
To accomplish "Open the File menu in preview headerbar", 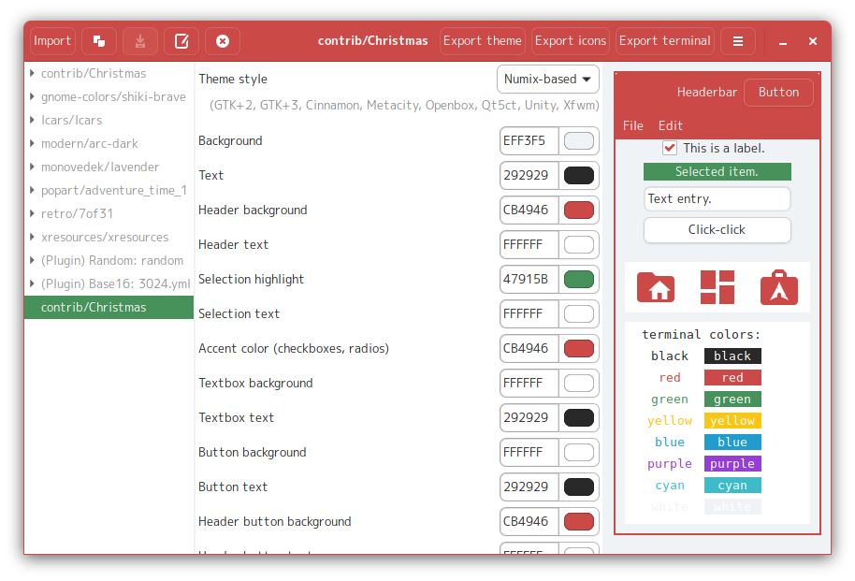I will tap(632, 125).
